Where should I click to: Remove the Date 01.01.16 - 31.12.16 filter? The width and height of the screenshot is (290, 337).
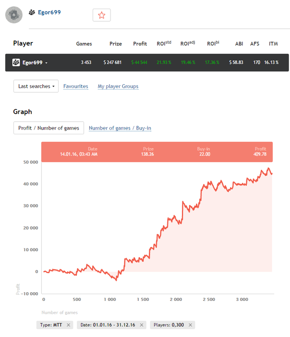tap(141, 325)
